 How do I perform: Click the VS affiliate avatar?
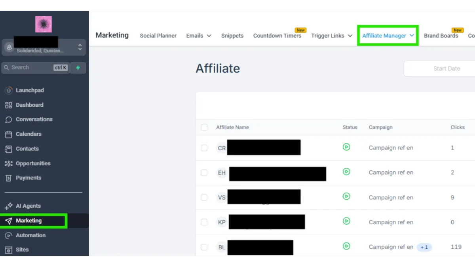(222, 197)
